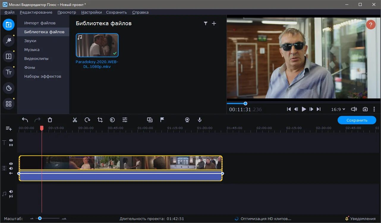Add a marker with the flag icon
Viewport: 381px width, 223px height.
click(x=162, y=120)
